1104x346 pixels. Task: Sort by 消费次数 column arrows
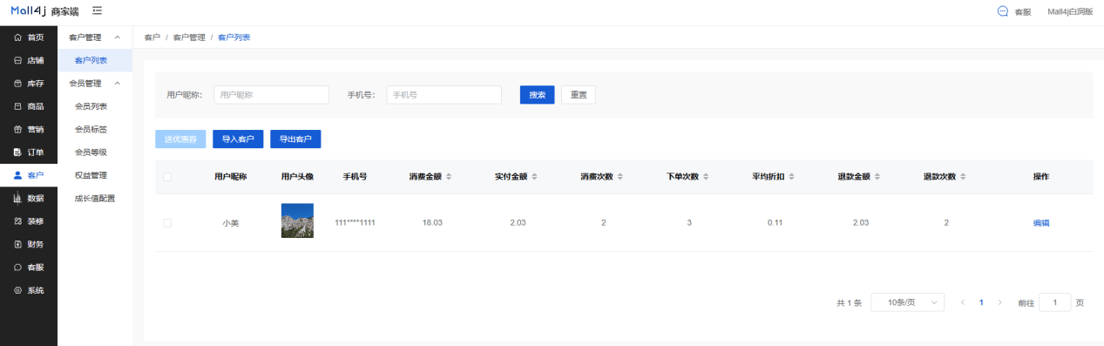(x=620, y=177)
